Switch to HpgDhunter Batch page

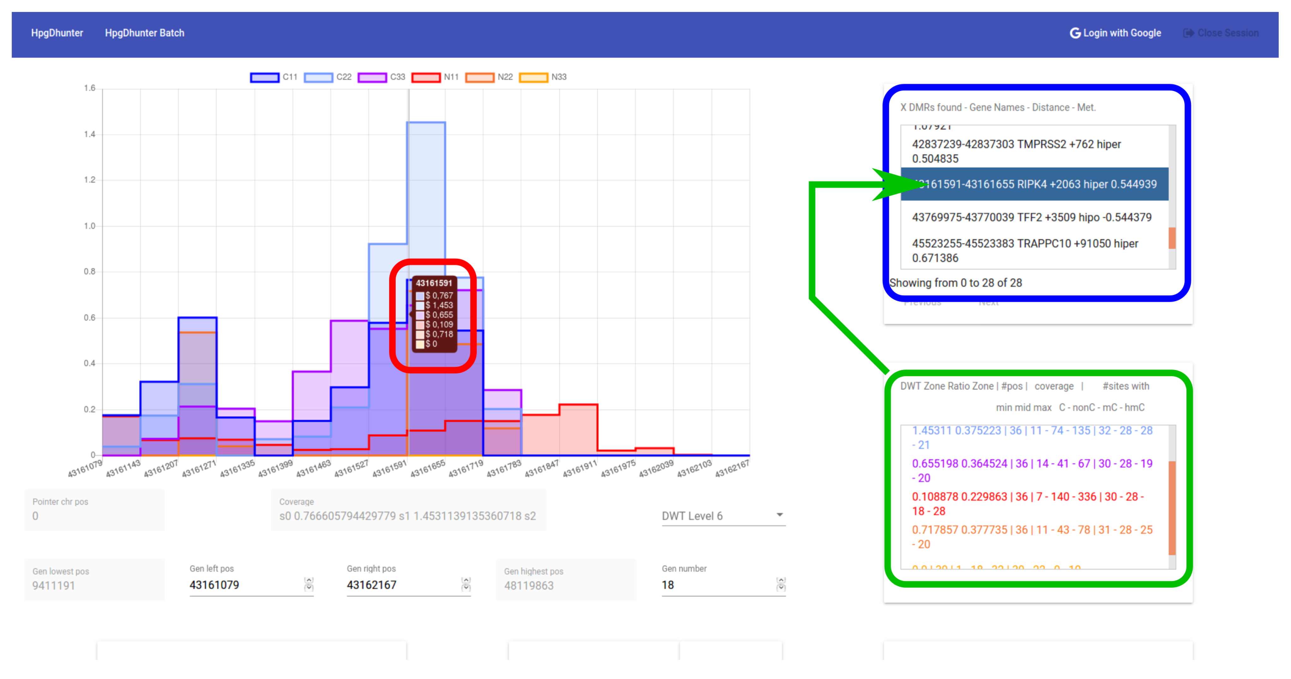(x=144, y=33)
